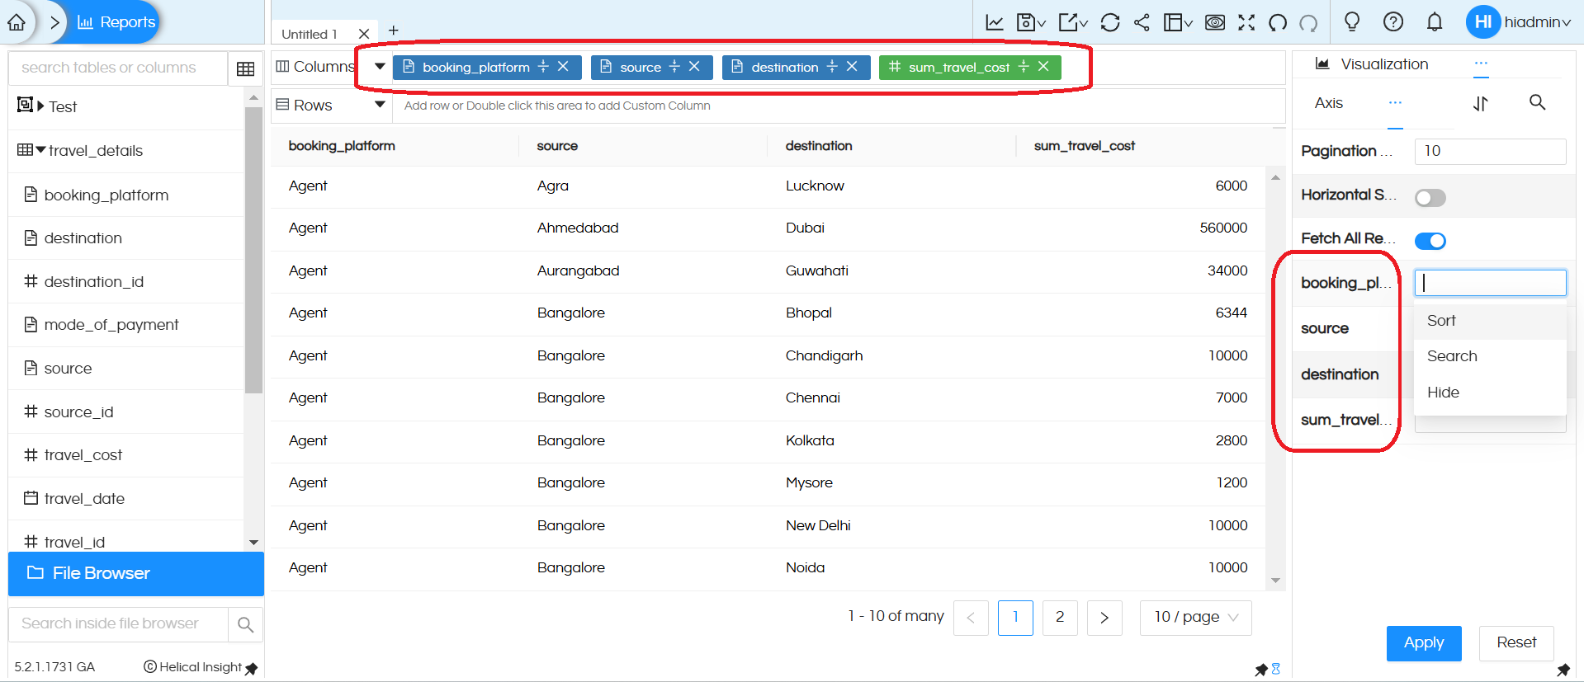
Task: Close the Untitled 1 tab
Action: tap(364, 34)
